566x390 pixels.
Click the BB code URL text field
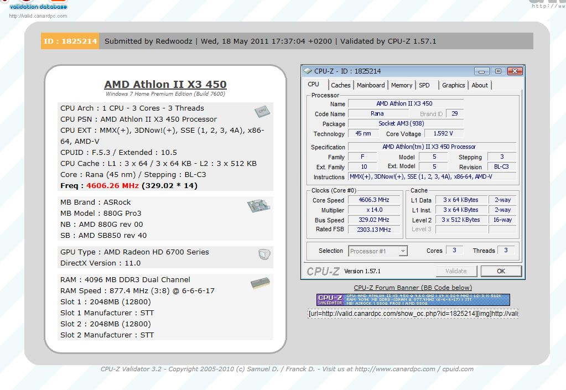point(413,314)
